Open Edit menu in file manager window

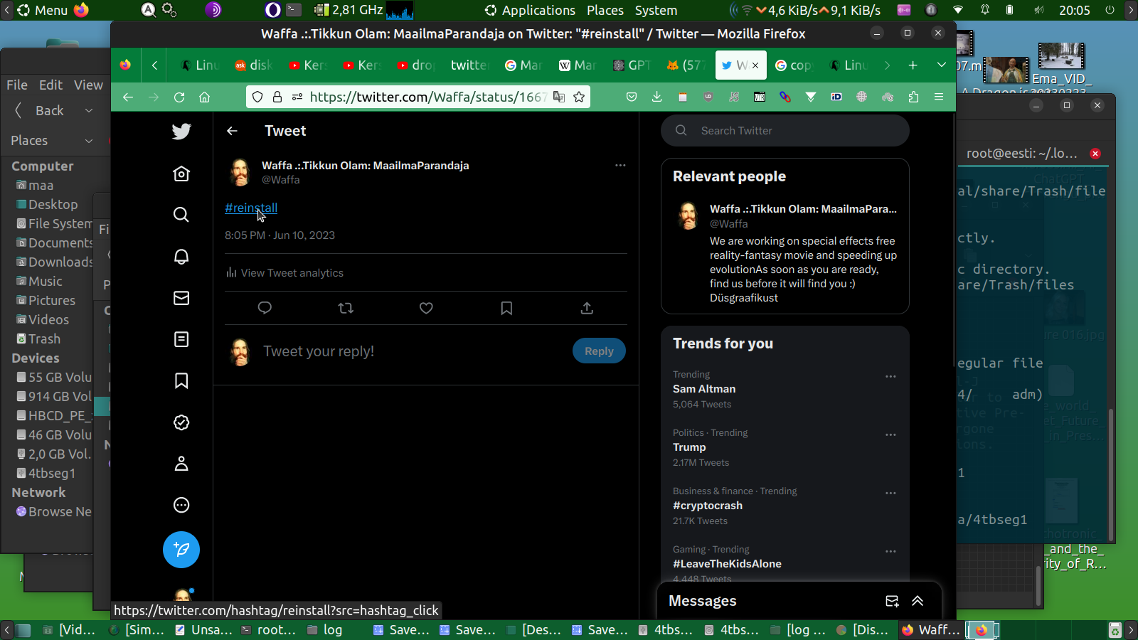pos(50,85)
